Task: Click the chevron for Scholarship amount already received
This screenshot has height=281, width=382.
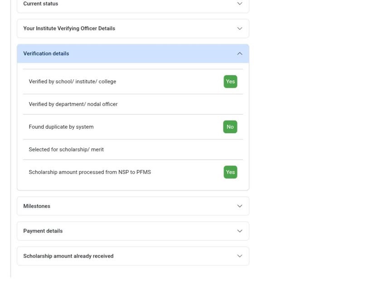Action: pos(240,256)
